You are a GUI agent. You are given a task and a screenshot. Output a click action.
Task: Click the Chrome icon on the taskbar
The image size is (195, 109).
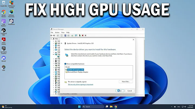click(x=116, y=107)
